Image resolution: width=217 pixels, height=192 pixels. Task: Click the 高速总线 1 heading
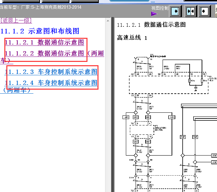click(132, 38)
